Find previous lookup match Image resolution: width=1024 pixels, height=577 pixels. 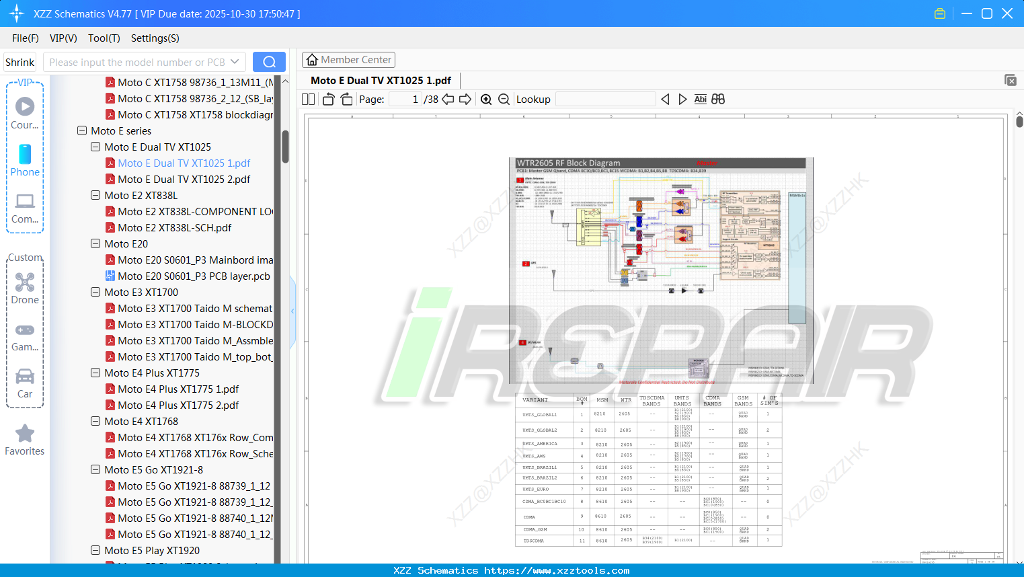pos(665,100)
